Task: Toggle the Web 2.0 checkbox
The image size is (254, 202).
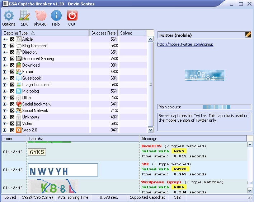Action: click(x=12, y=130)
